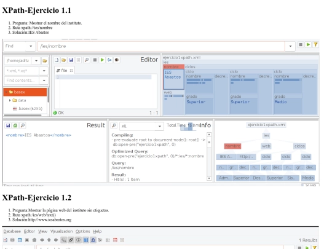Image resolution: width=332 pixels, height=249 pixels.
Task: Click the Editor history document icon
Action: [78, 60]
